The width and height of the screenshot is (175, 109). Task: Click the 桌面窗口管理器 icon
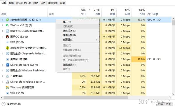click(7, 59)
